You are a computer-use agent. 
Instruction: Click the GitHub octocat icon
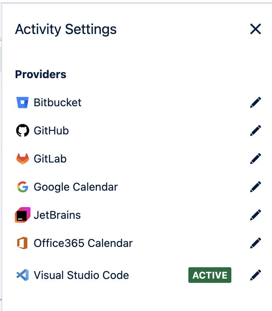(23, 130)
